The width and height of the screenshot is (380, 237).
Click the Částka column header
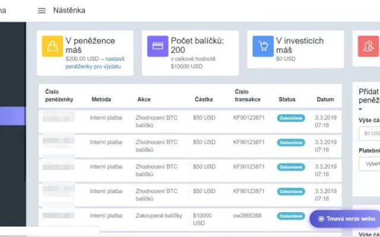tap(204, 100)
